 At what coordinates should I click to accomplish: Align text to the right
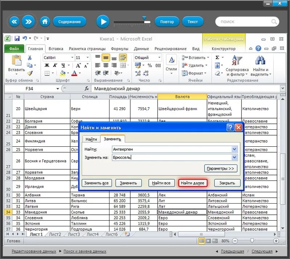(114, 65)
